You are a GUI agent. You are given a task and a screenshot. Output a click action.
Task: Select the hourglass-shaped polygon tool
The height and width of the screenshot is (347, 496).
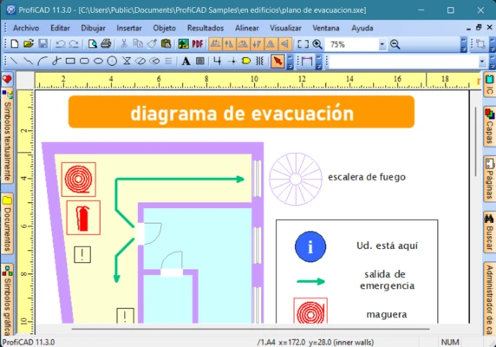127,61
